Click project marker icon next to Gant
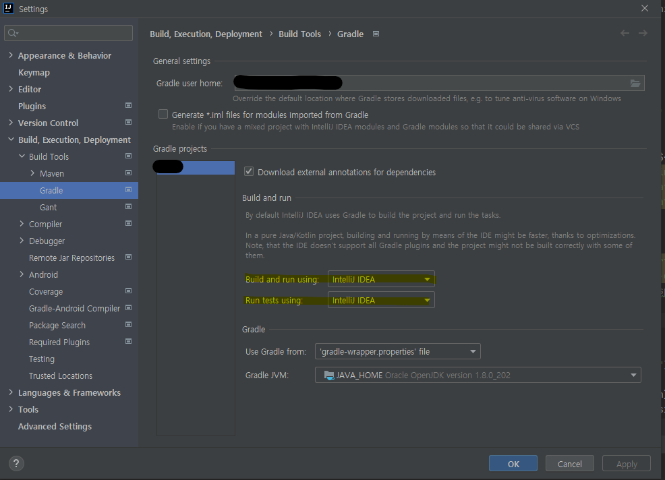 pyautogui.click(x=129, y=207)
